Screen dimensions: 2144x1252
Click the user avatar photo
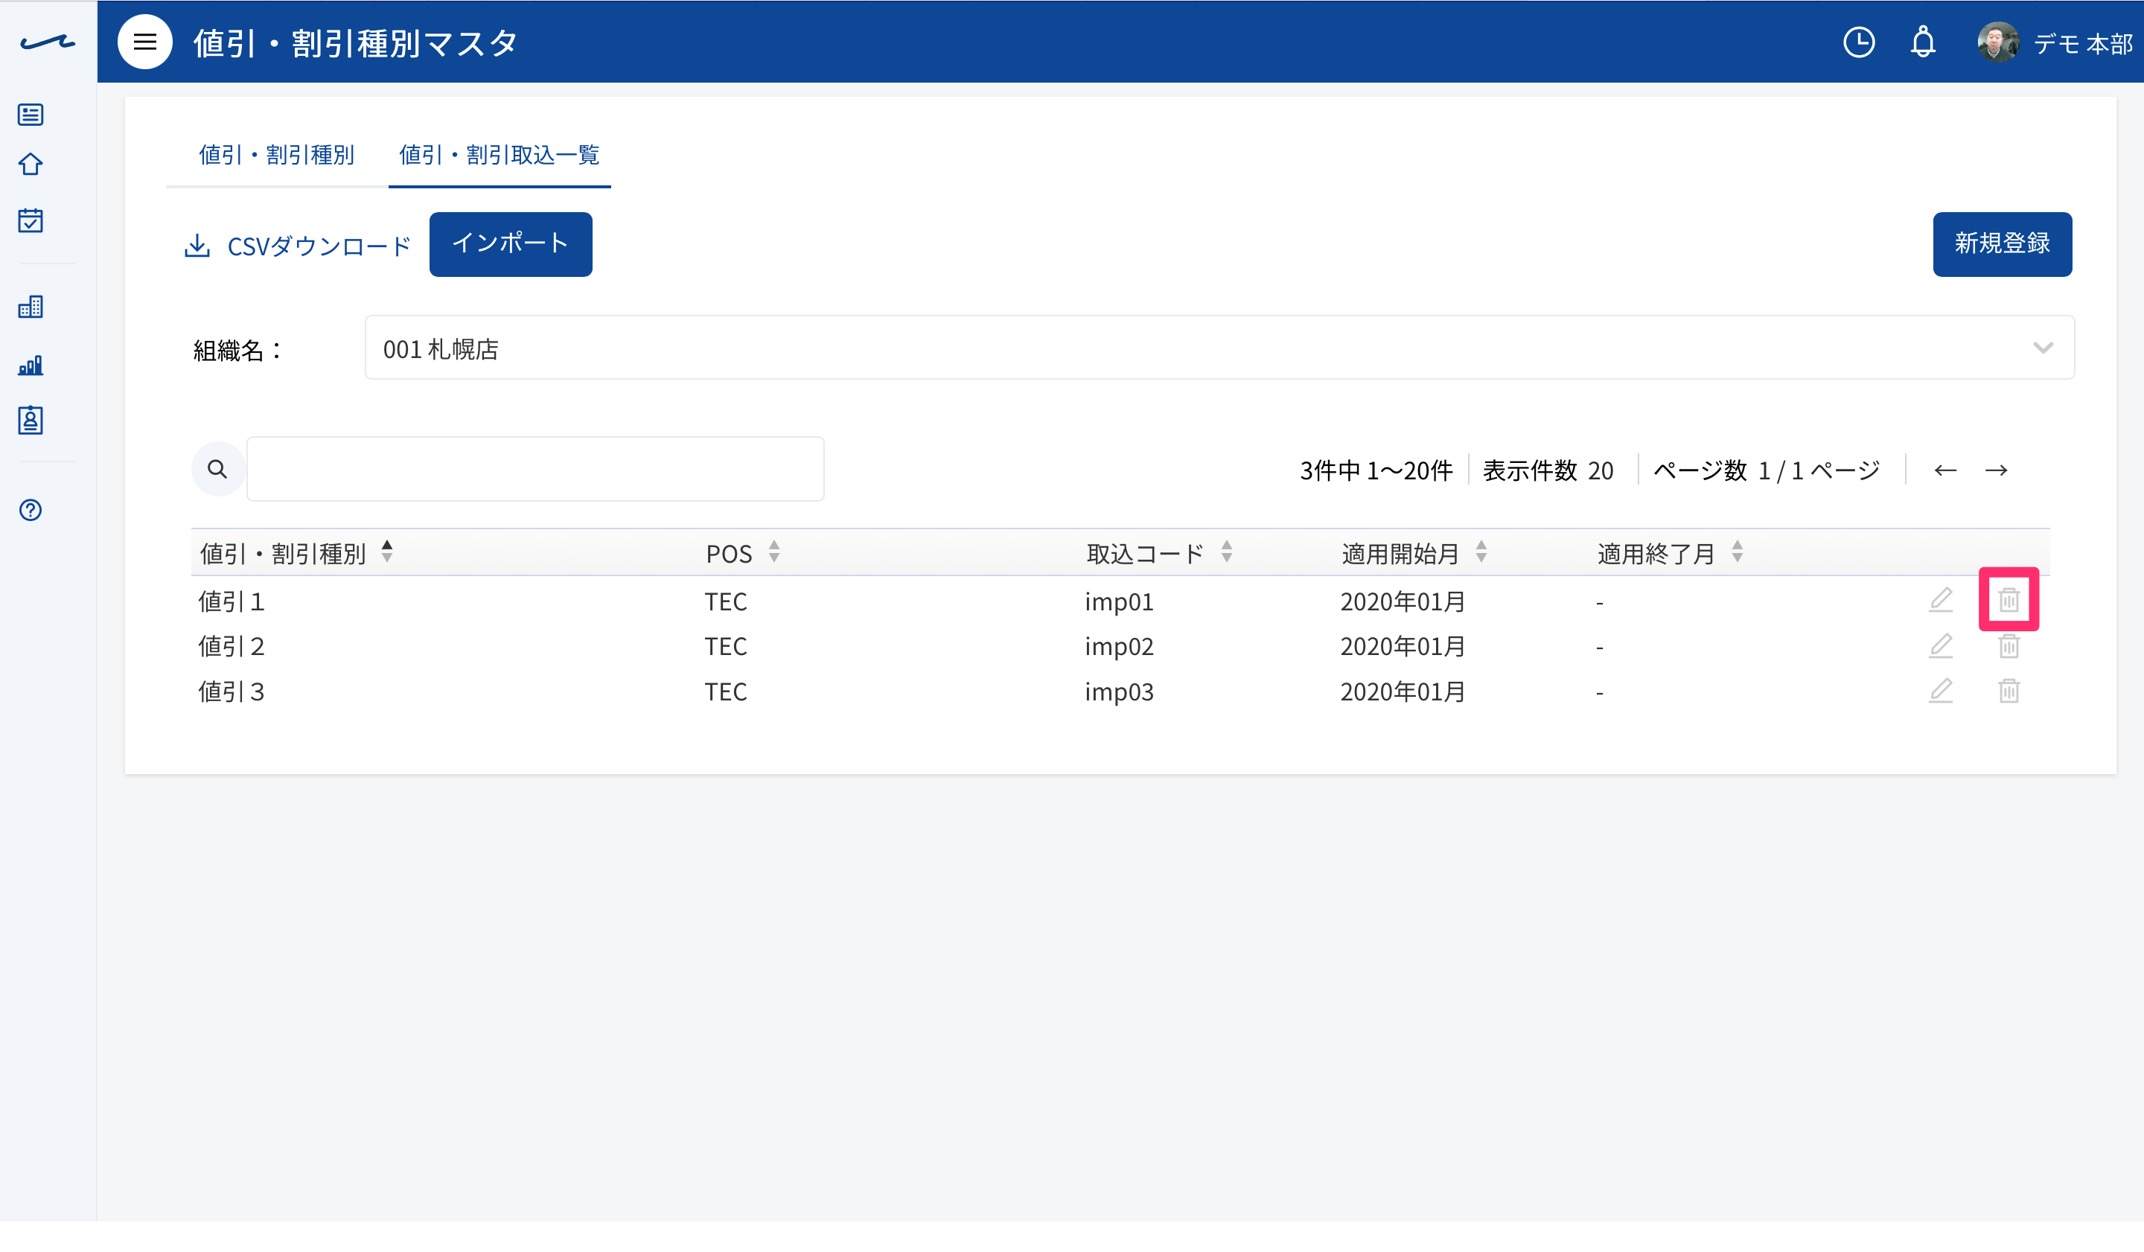pyautogui.click(x=1997, y=42)
